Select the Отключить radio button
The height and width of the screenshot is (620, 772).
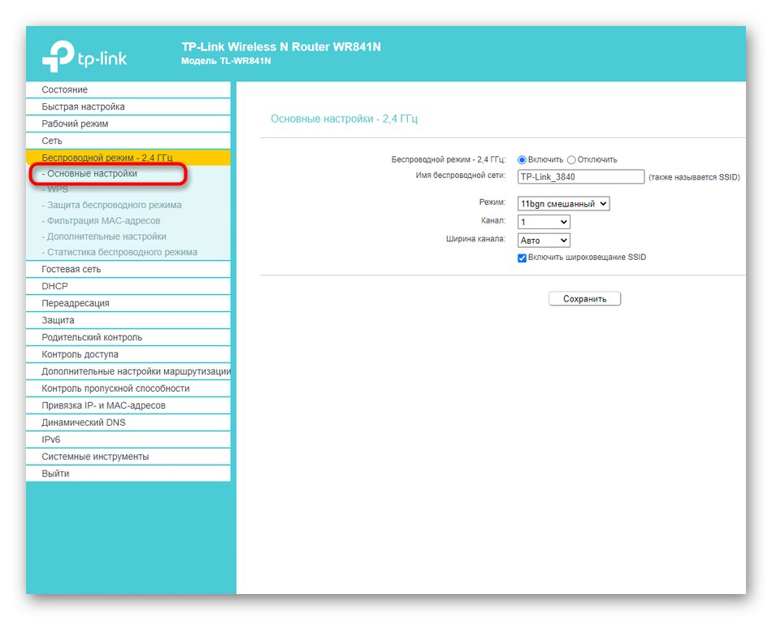pyautogui.click(x=571, y=160)
